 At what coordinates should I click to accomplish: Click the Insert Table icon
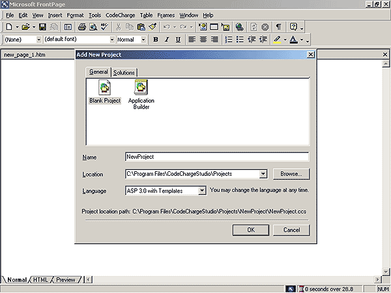pyautogui.click(x=214, y=27)
